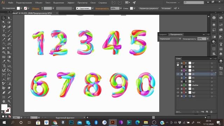The image size is (224, 126).
Task: Unlock the bg1 layer lock
Action: tap(182, 96)
